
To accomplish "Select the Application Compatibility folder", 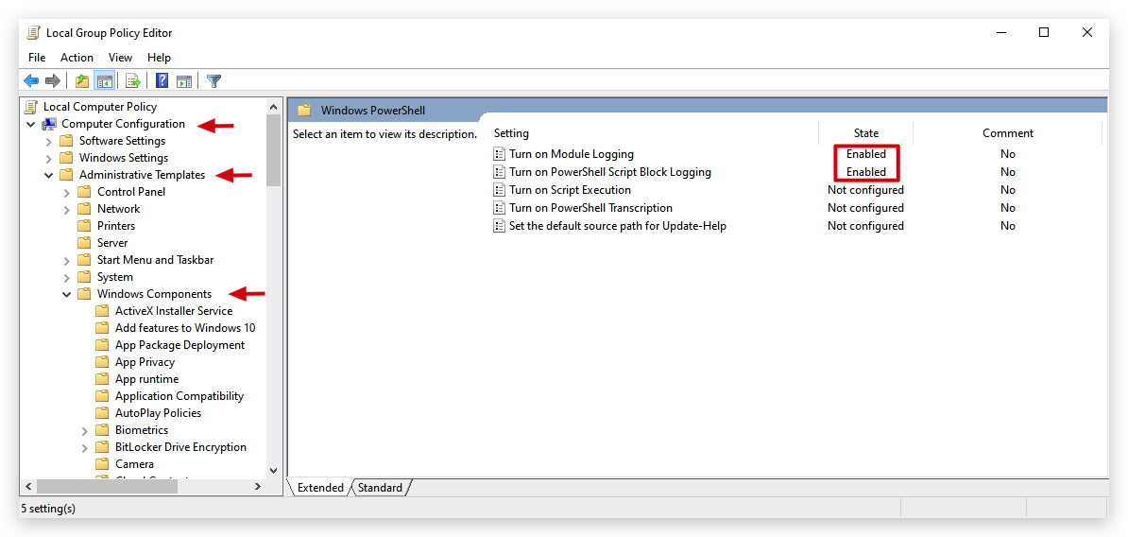I will pyautogui.click(x=179, y=397).
